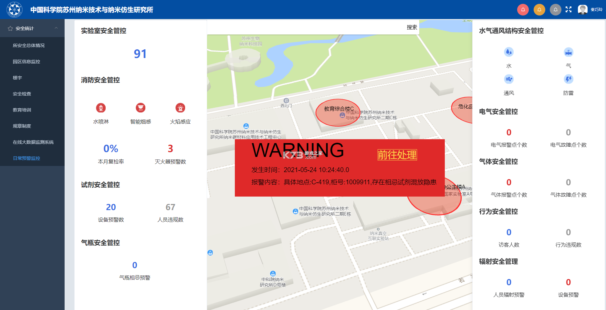Viewport: 606px width, 310px height.
Task: Click the 本月复检率 0% value
Action: (111, 149)
